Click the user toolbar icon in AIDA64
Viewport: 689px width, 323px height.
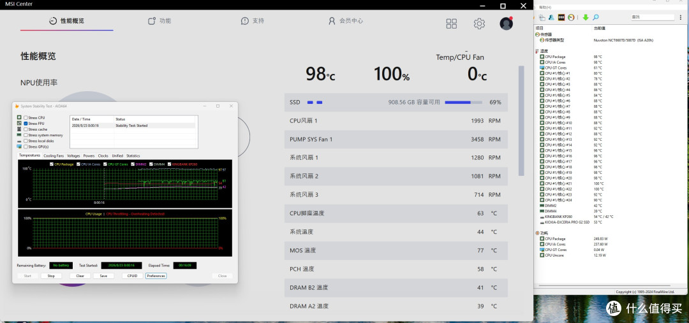click(x=551, y=18)
